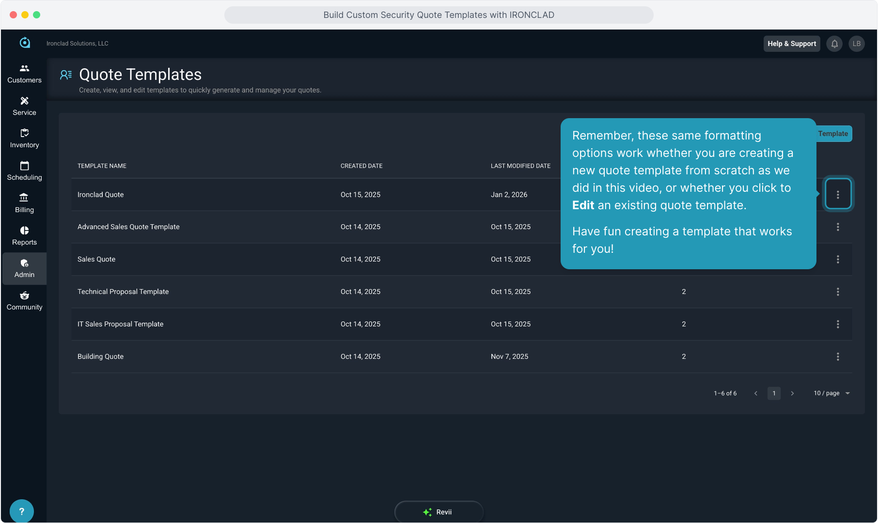Open actions menu for Ironclad Quote
This screenshot has width=878, height=523.
coord(838,194)
